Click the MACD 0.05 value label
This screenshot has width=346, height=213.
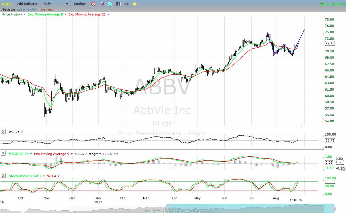tap(328, 163)
